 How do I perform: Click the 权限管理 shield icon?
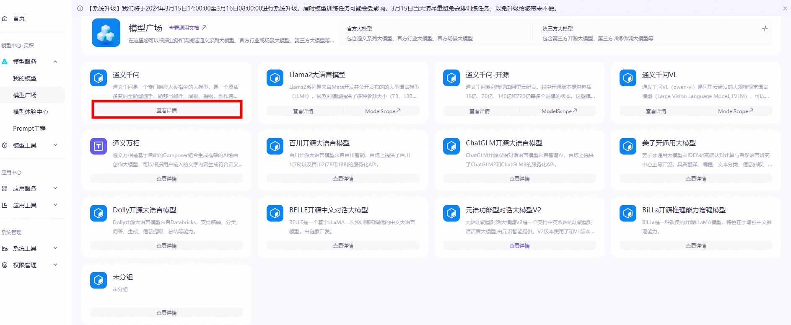coord(5,265)
